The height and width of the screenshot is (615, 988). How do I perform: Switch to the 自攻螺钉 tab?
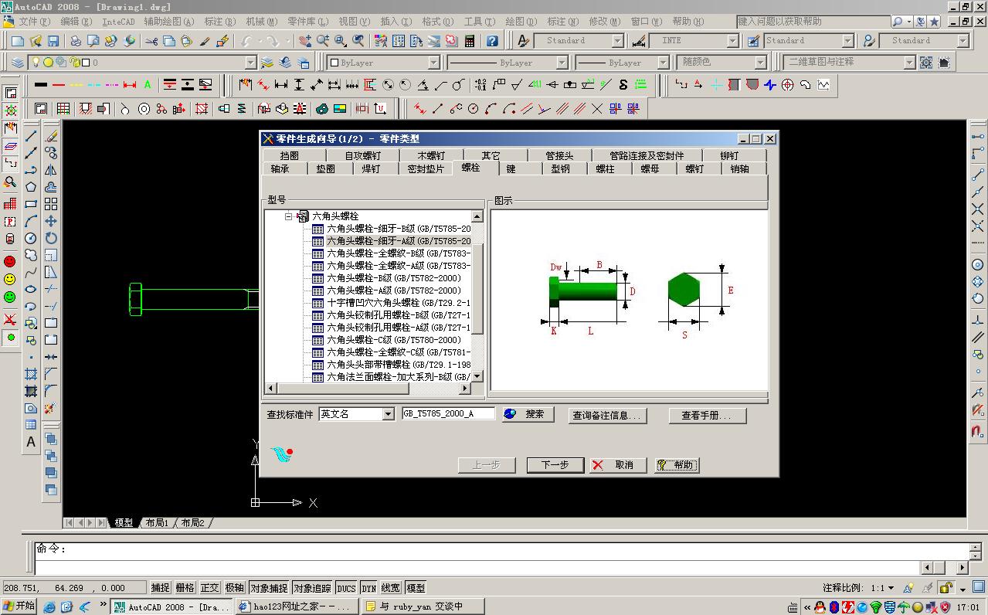tap(362, 156)
